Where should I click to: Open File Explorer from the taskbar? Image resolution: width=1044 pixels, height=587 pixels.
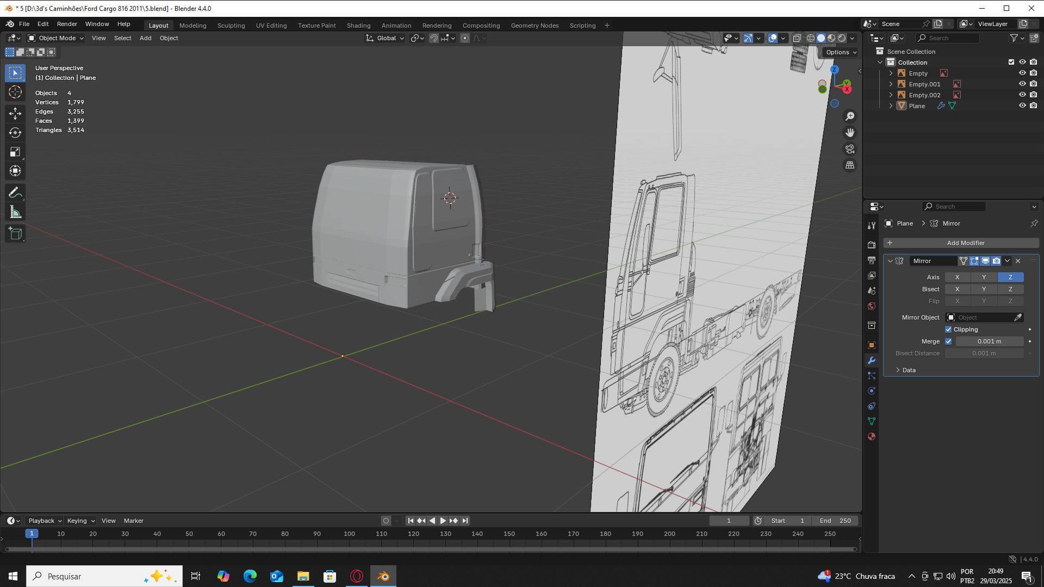click(303, 576)
